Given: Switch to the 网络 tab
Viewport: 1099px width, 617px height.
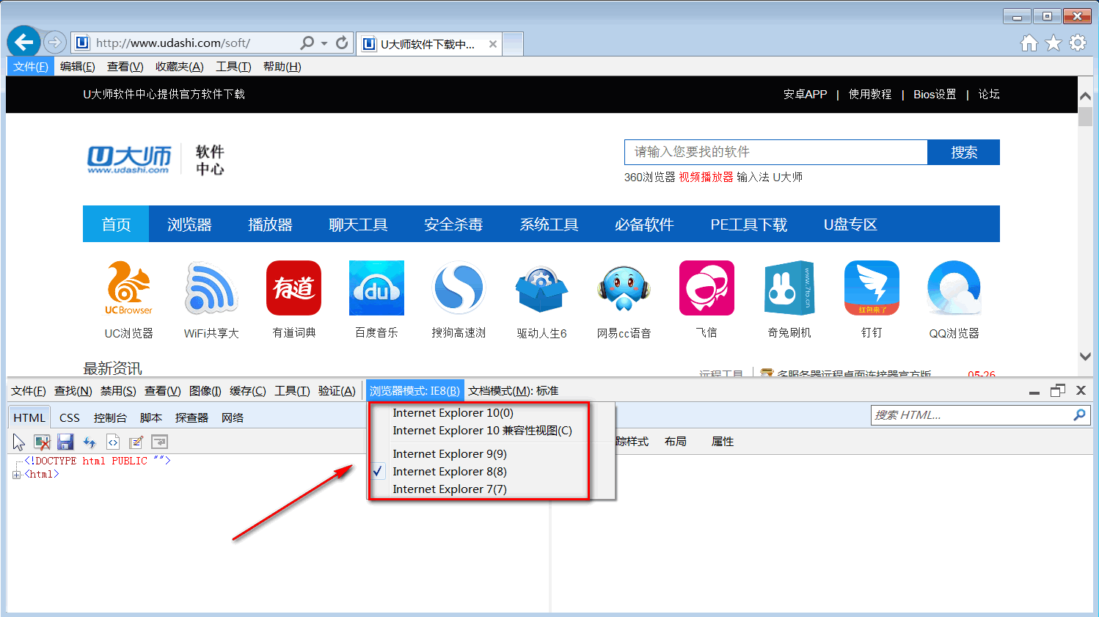Looking at the screenshot, I should pos(233,417).
